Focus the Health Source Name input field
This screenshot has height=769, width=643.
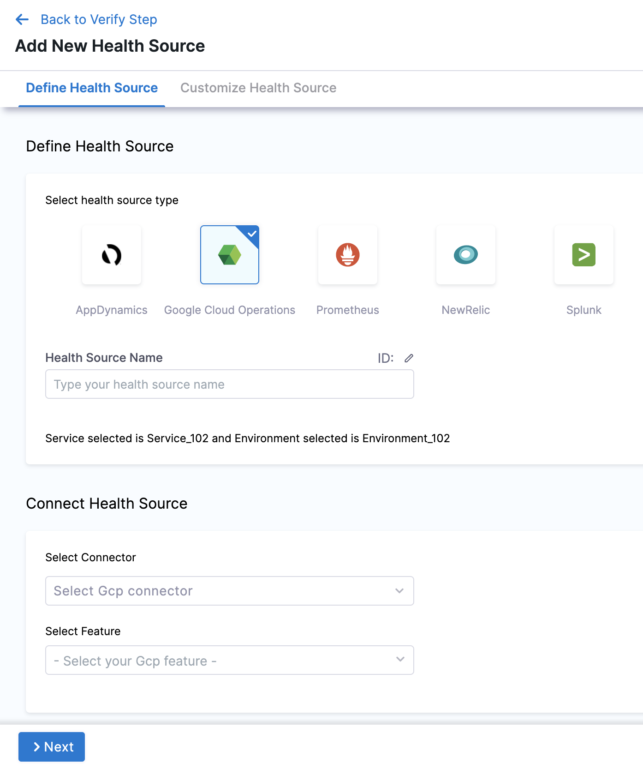[x=229, y=384]
